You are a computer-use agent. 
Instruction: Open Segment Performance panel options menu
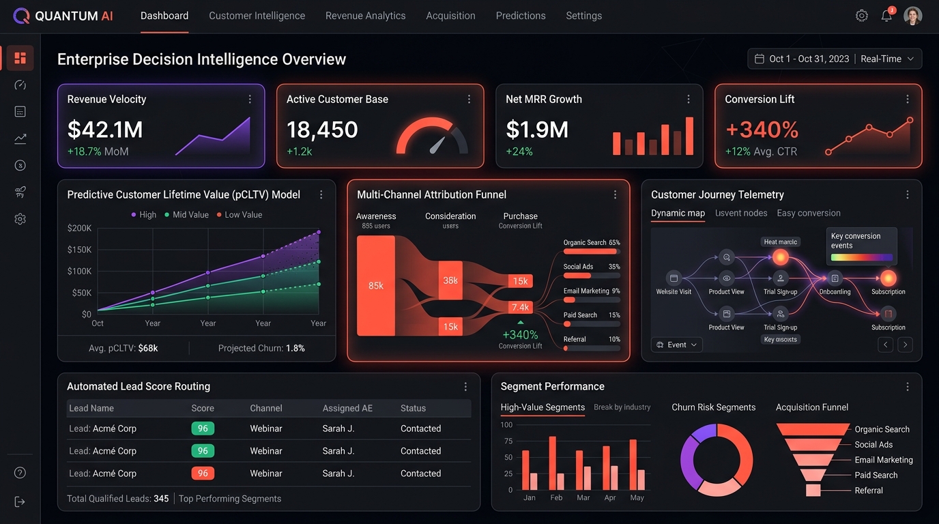click(907, 386)
